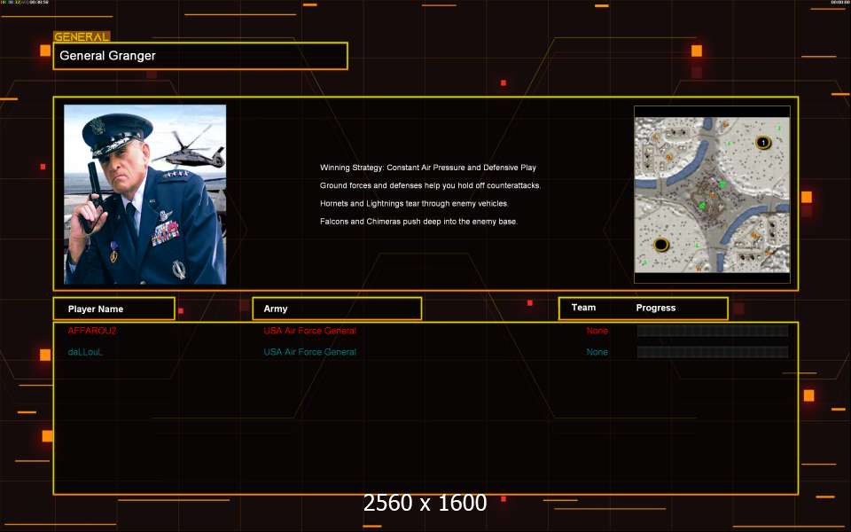Click start position marker 1 on the map
Viewport: 851px width, 532px height.
[762, 143]
